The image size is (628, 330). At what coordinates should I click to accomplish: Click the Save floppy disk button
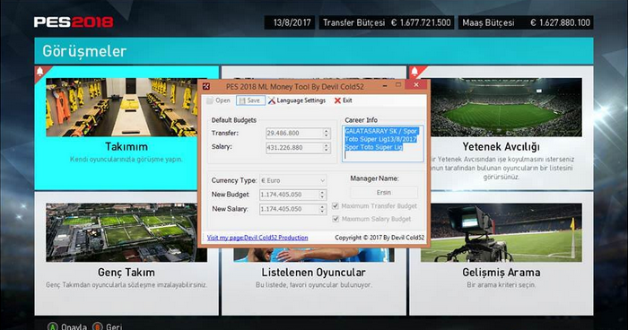click(250, 100)
